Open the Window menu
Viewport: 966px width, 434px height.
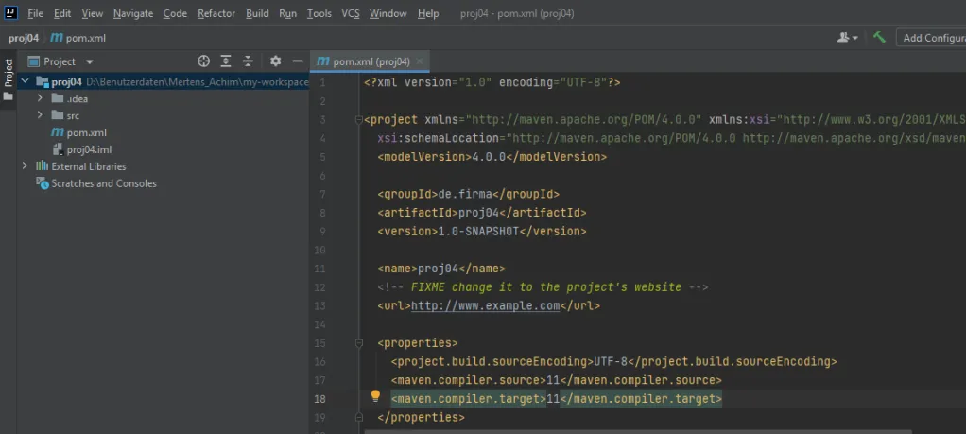(x=388, y=13)
